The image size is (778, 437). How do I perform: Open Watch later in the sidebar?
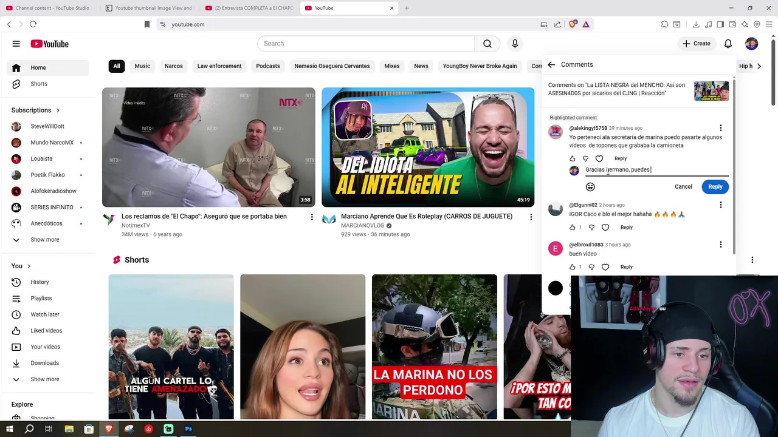48,314
